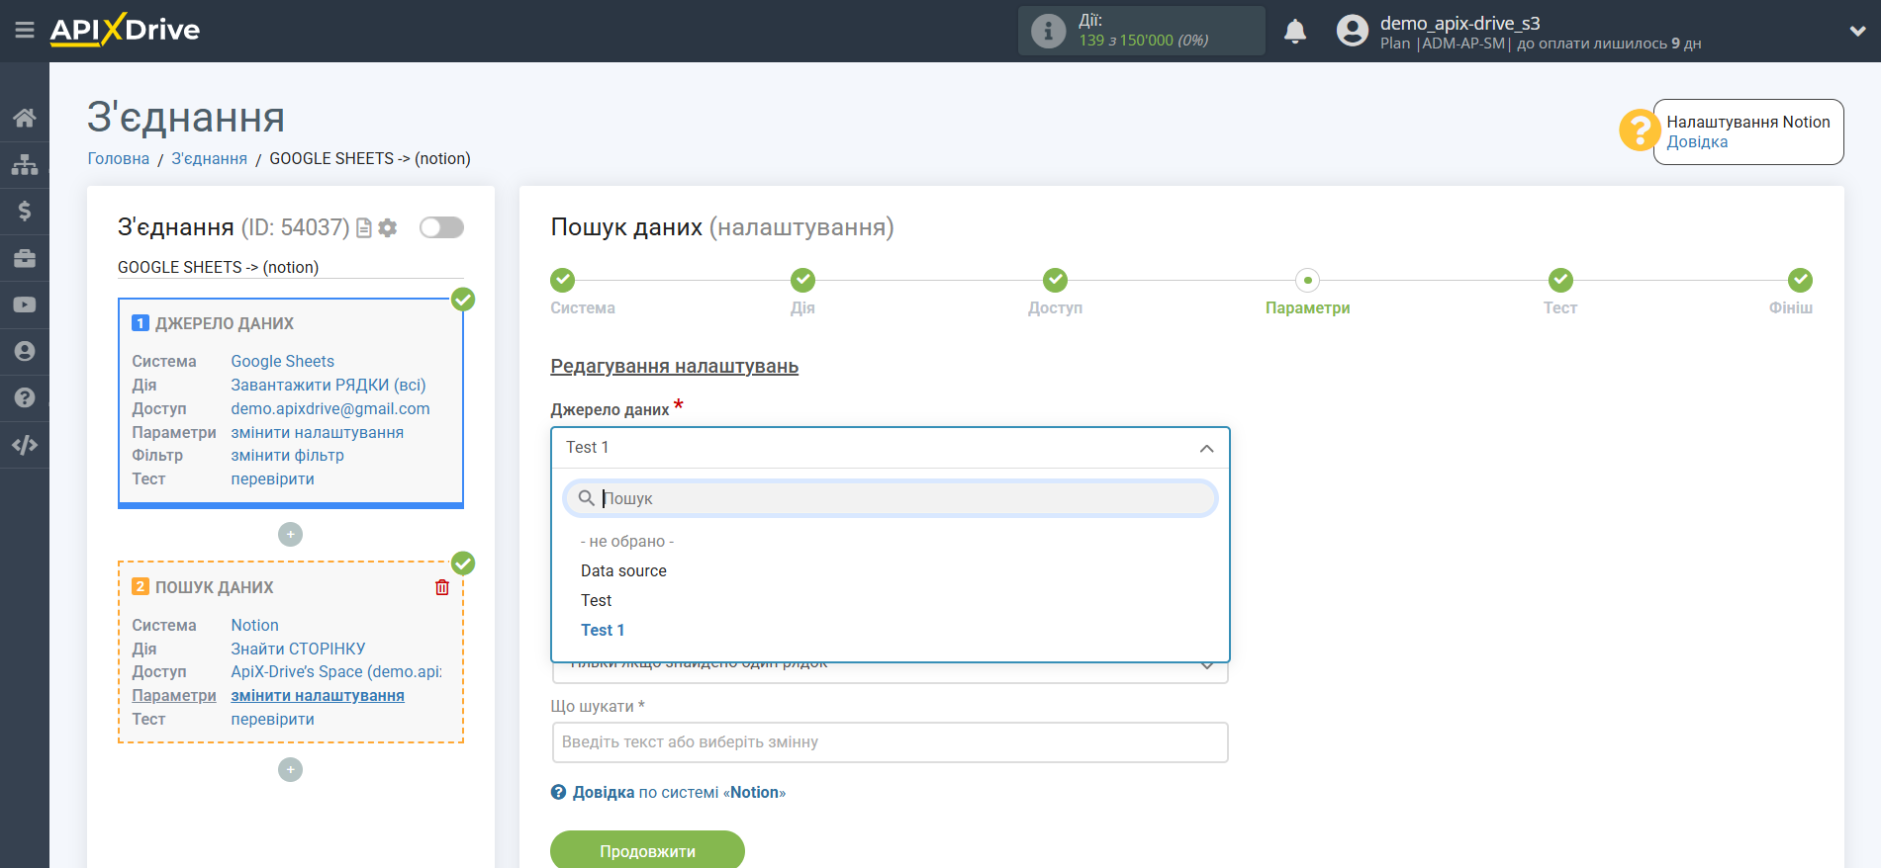1881x868 pixels.
Task: Select "Test" option in dropdown
Action: [x=596, y=601]
